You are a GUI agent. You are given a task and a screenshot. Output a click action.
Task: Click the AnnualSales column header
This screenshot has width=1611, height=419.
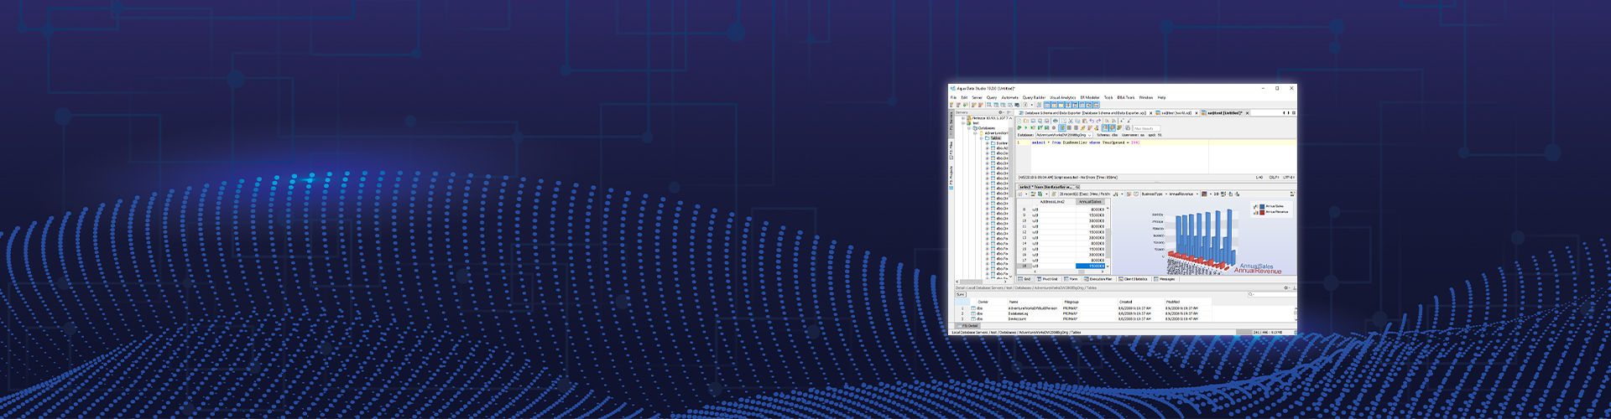[x=1089, y=202]
